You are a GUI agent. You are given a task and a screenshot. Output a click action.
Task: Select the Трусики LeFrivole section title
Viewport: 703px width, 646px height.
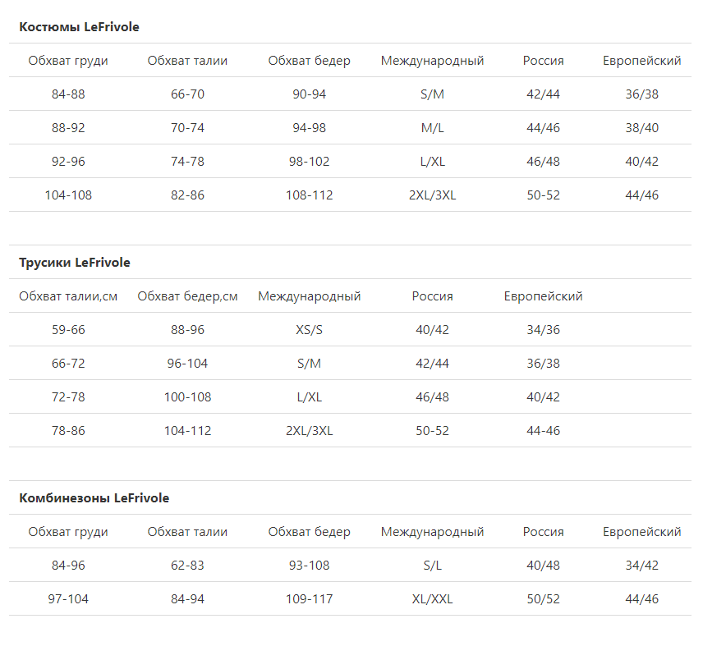(x=75, y=263)
